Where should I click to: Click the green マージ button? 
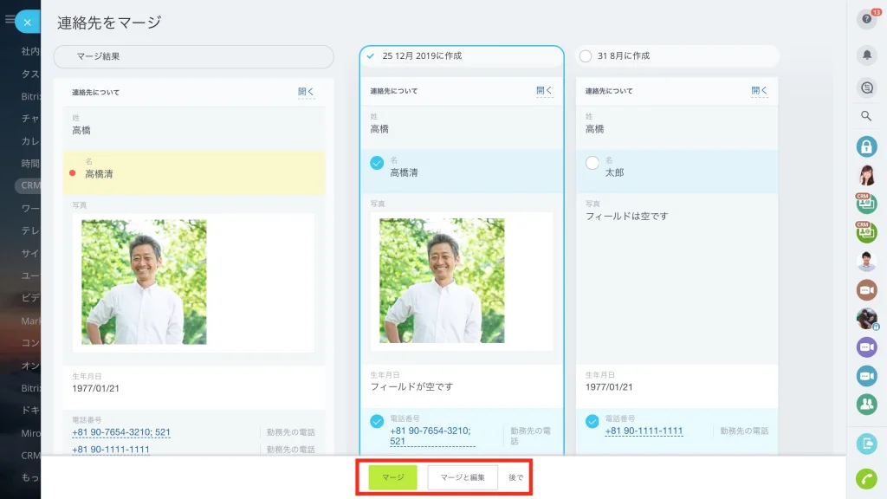(392, 477)
